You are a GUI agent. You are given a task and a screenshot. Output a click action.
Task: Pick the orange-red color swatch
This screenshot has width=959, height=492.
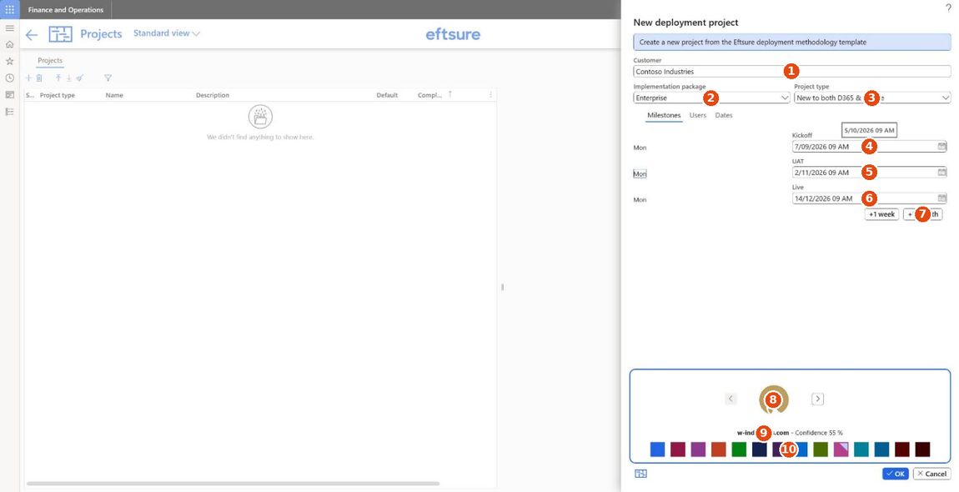(x=719, y=449)
